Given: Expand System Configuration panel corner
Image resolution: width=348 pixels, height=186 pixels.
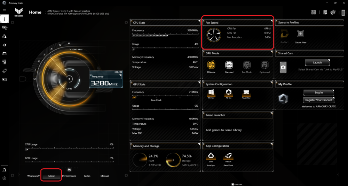Looking at the screenshot, I should tap(271, 83).
